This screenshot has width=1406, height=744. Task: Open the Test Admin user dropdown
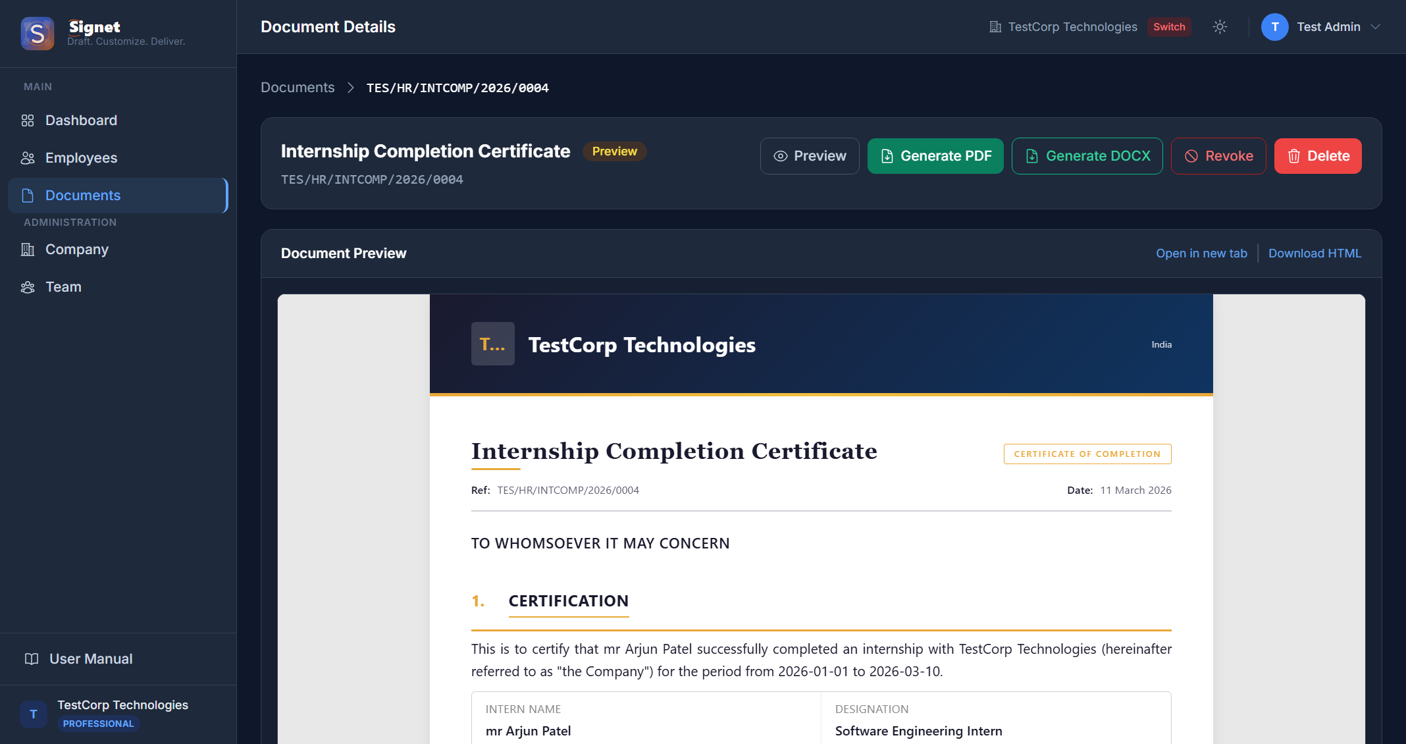click(1320, 27)
